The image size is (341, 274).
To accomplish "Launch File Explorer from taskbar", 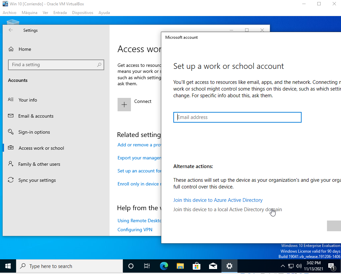I will (180, 266).
